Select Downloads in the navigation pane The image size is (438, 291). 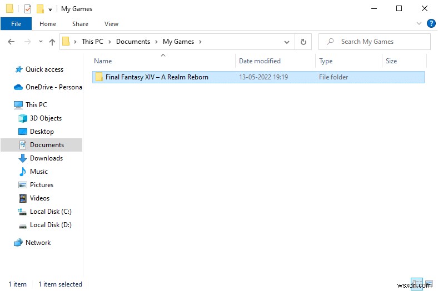[46, 158]
